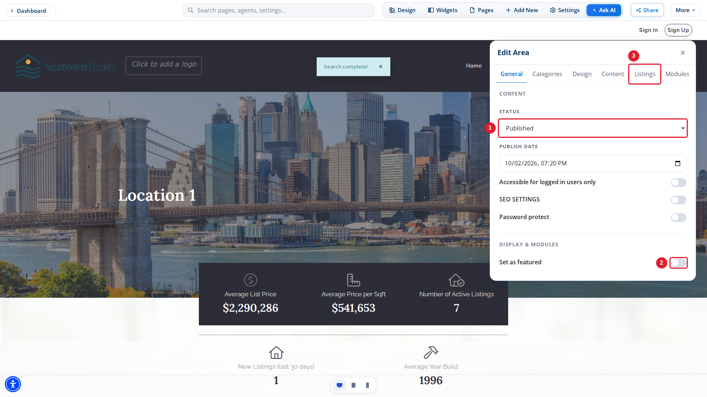Open the Status dropdown showing Published
The height and width of the screenshot is (397, 707).
(593, 128)
